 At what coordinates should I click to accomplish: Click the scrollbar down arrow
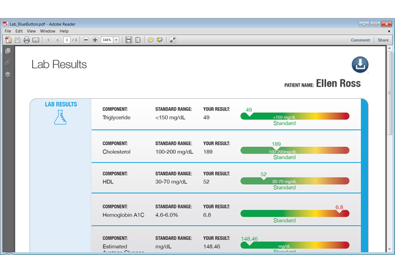pos(390,249)
